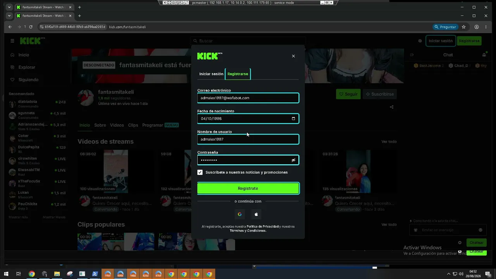Open chat settings gear icon
496x279 pixels.
[460, 243]
